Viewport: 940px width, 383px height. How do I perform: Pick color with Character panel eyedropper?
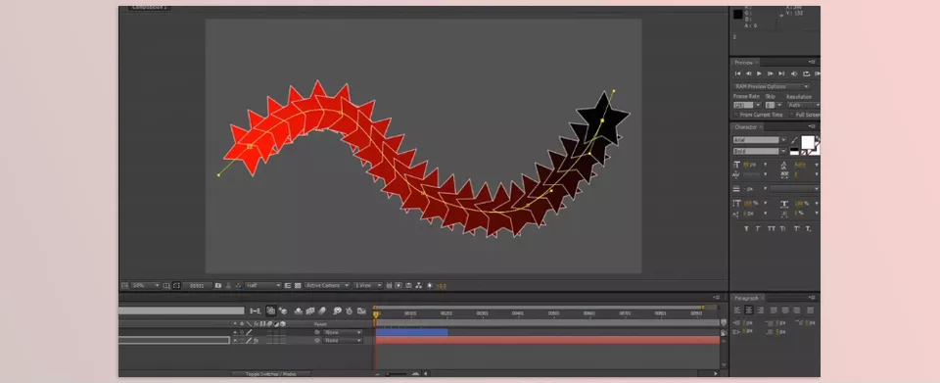795,140
